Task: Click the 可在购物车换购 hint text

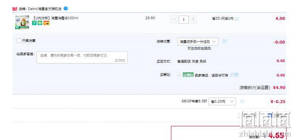Action: (x=199, y=48)
